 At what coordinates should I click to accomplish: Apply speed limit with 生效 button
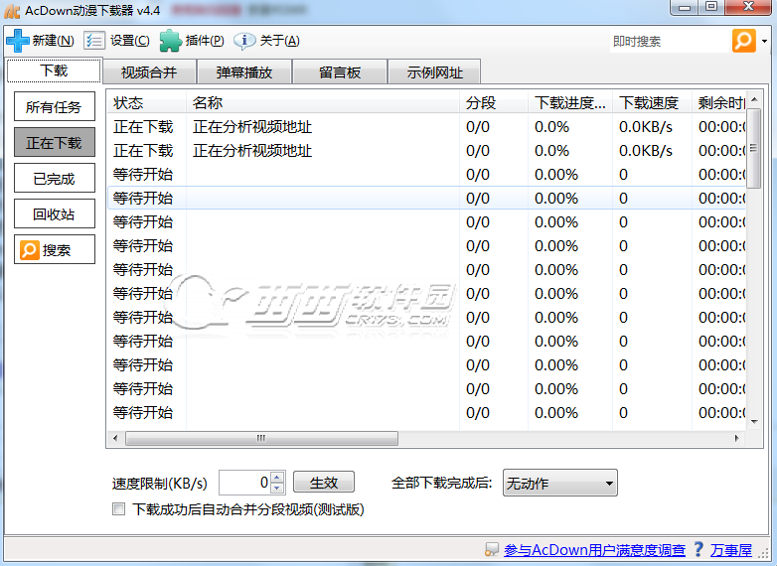(x=324, y=483)
